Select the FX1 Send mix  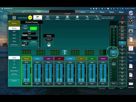[x=122, y=27]
